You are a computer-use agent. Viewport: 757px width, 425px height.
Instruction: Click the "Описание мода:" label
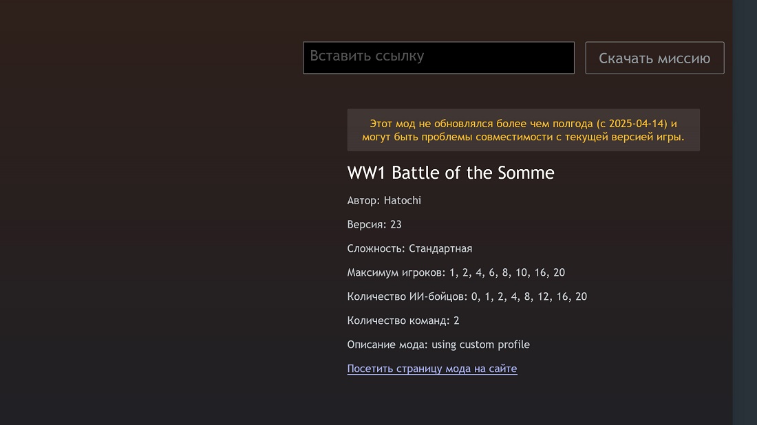point(387,345)
